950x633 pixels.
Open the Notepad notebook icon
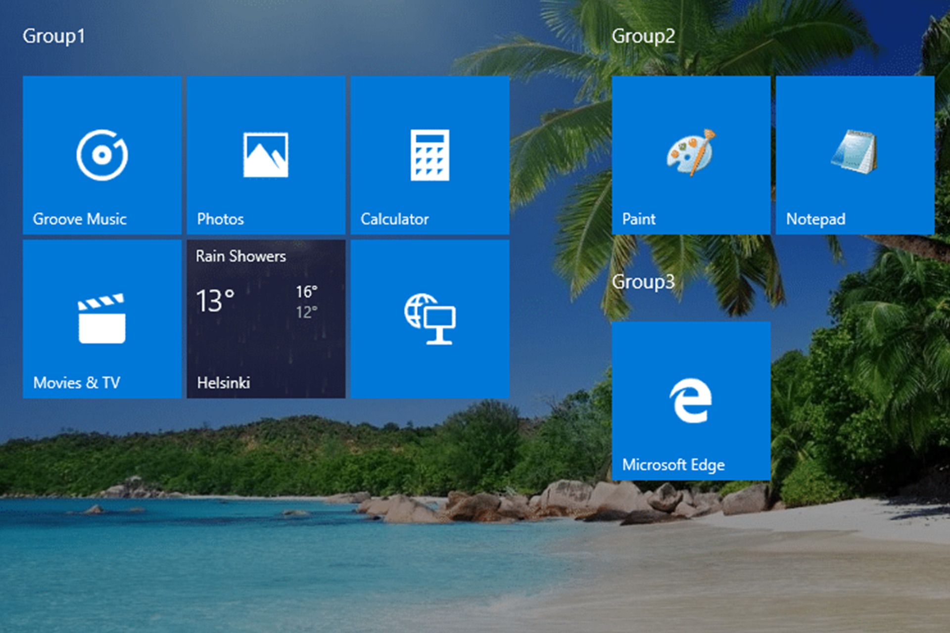coord(855,152)
